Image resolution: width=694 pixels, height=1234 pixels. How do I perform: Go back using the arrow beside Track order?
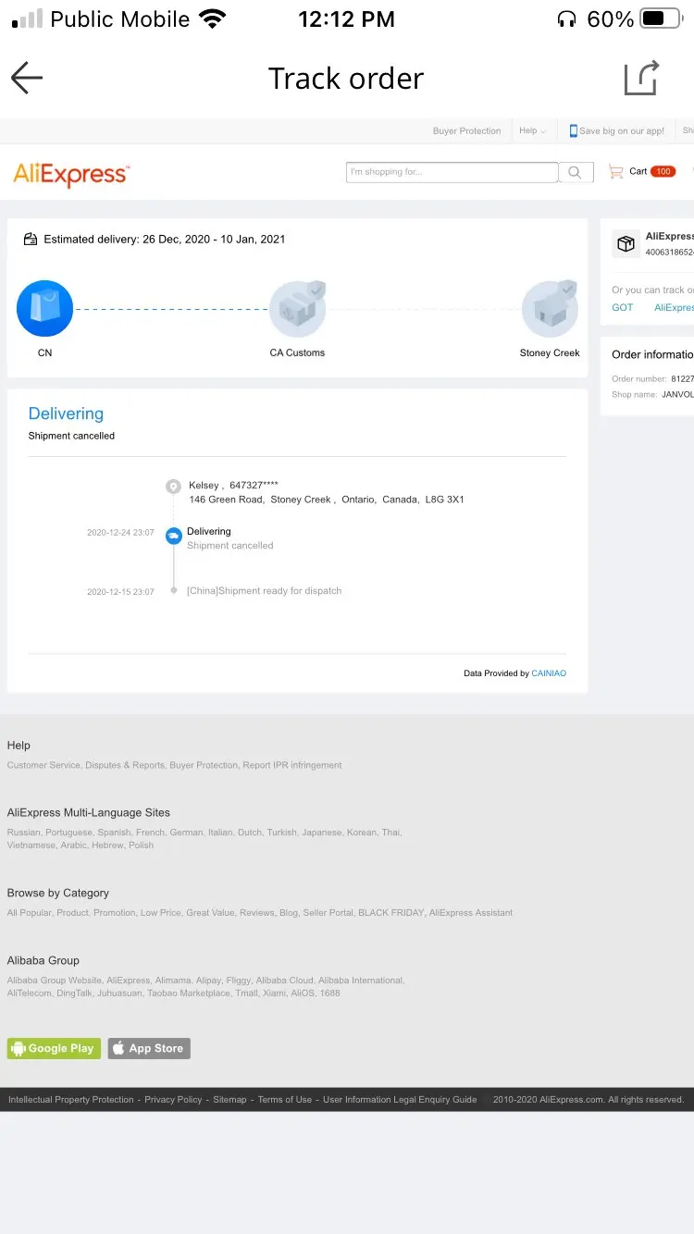(x=27, y=78)
